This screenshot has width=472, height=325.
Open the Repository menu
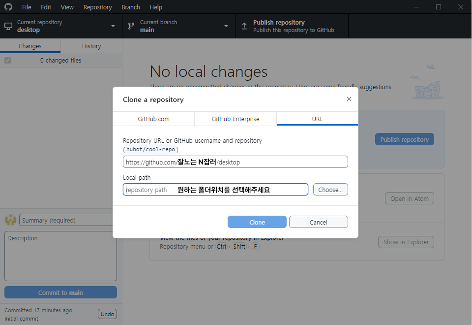click(x=97, y=7)
